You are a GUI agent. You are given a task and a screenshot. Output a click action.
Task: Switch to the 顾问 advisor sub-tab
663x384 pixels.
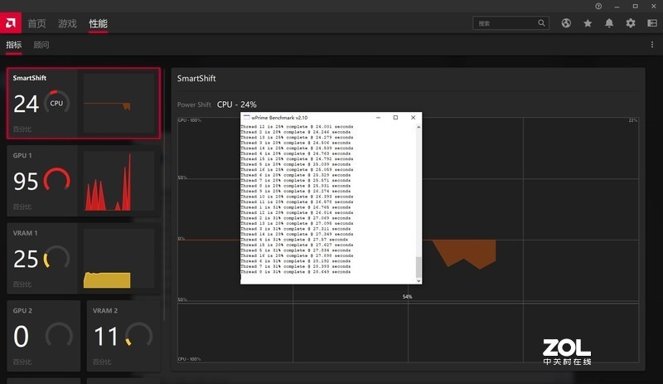tap(41, 45)
